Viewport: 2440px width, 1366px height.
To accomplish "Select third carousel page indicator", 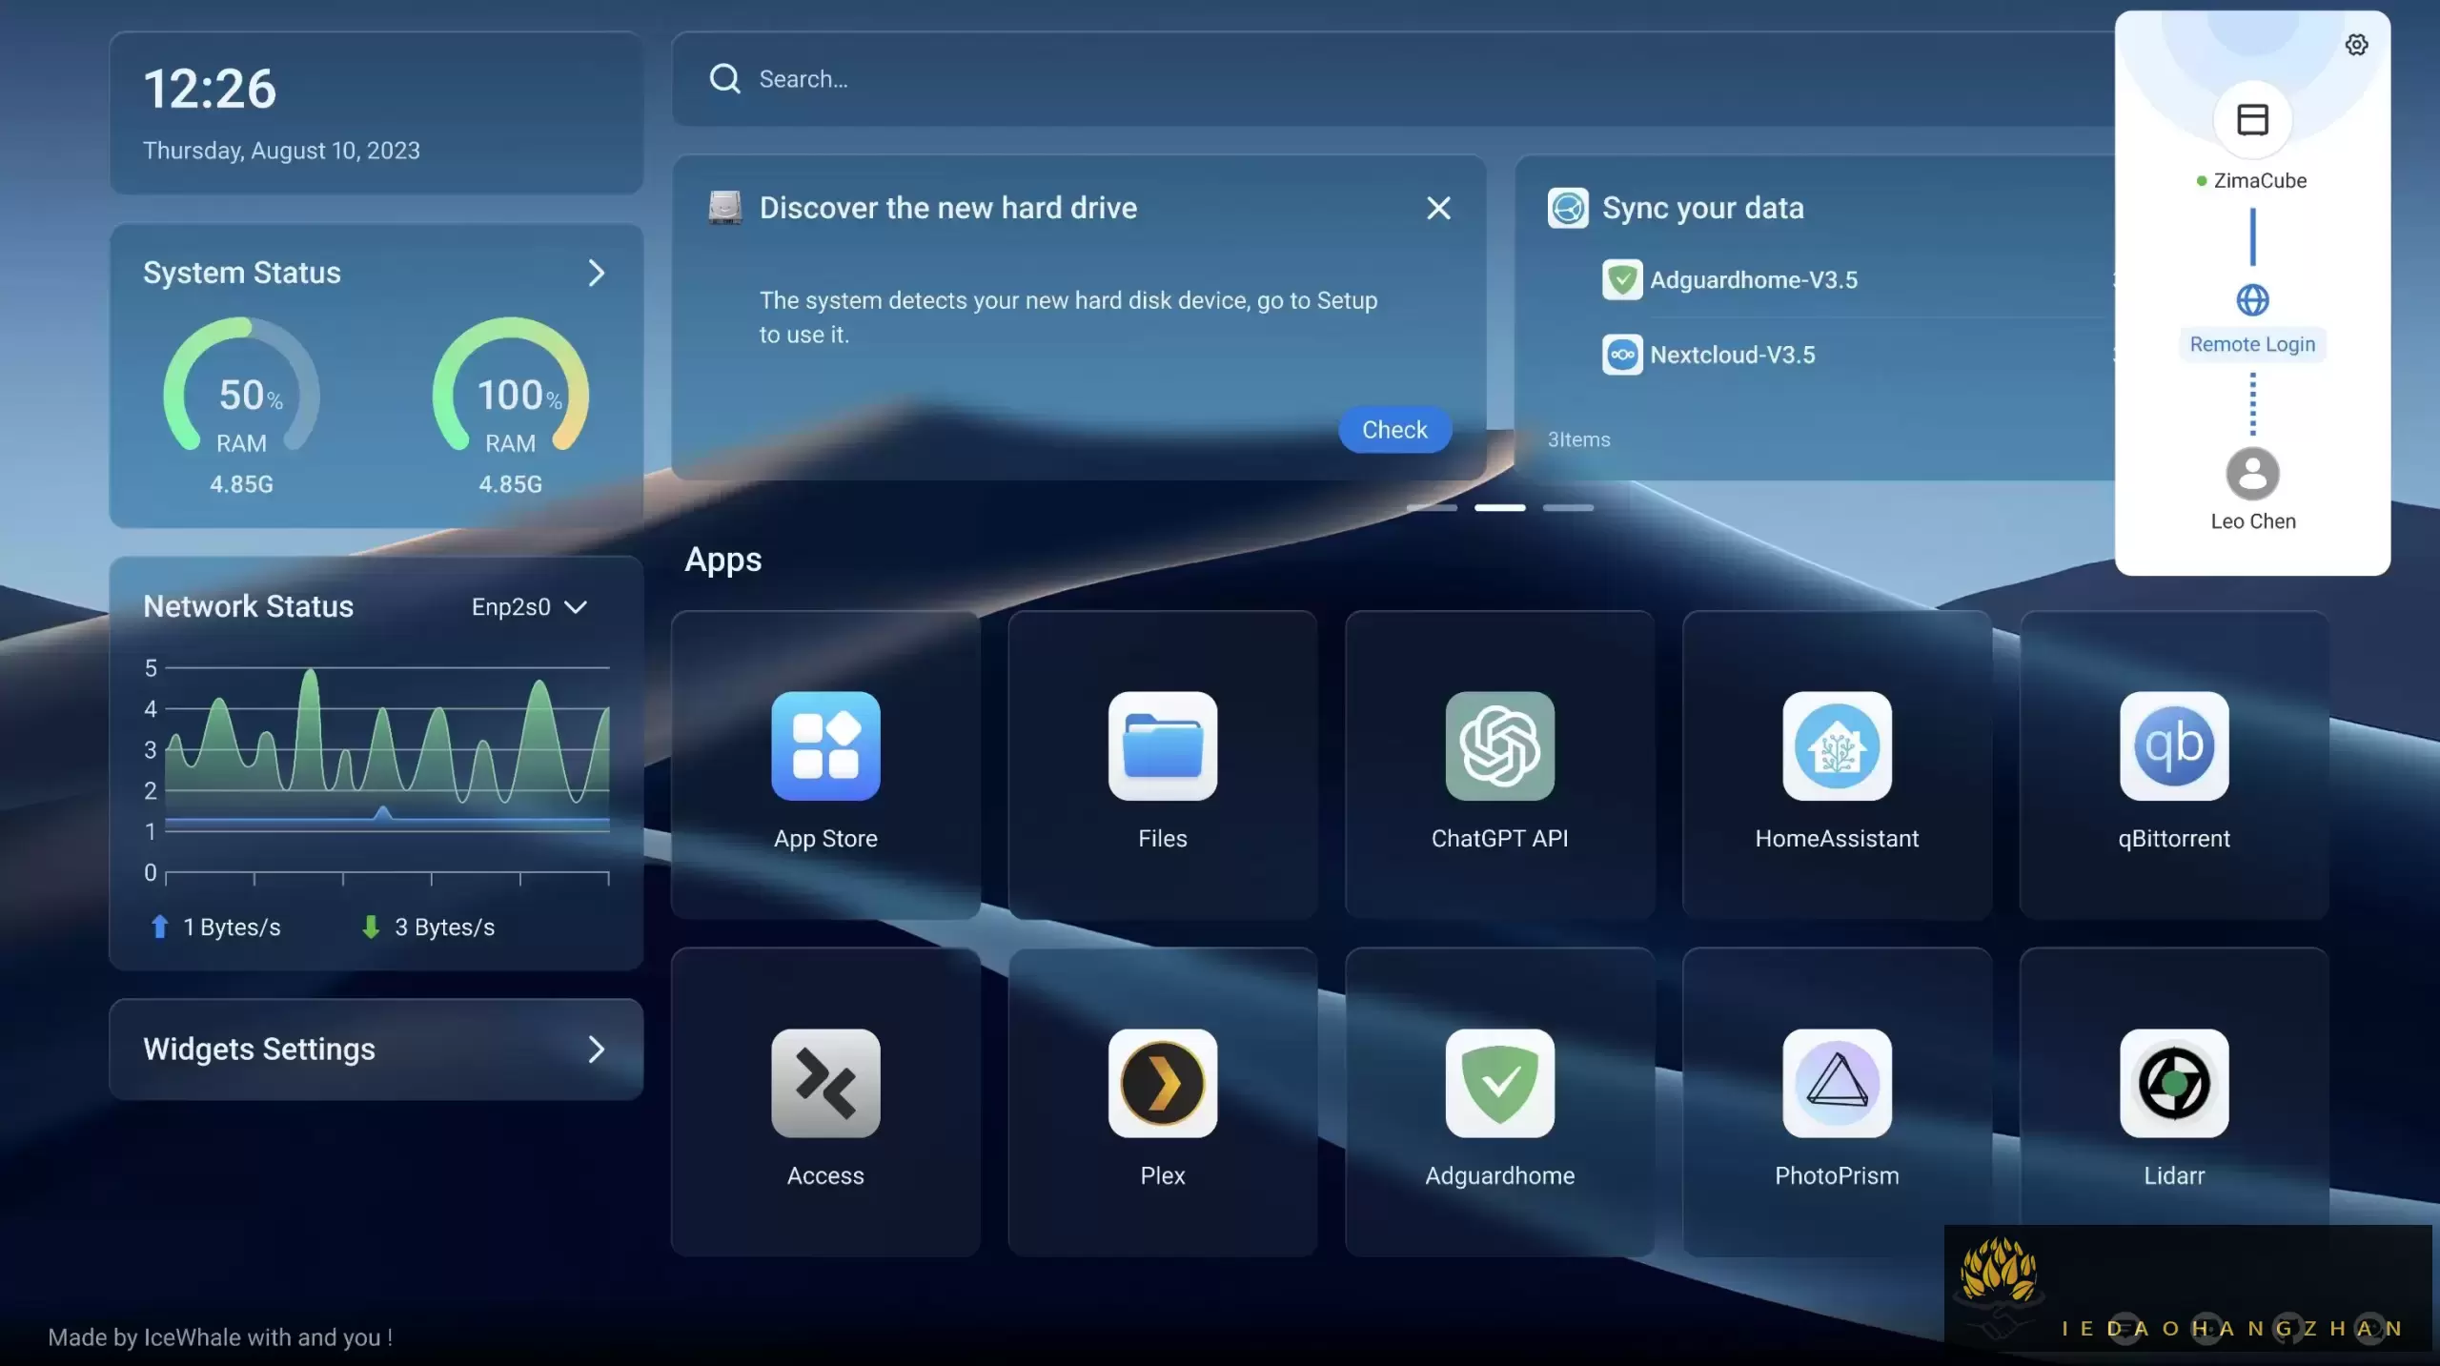I will pos(1568,508).
